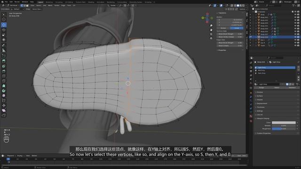Image resolution: width=301 pixels, height=169 pixels.
Task: Click the Select Box dropdown button
Action: coord(37,9)
